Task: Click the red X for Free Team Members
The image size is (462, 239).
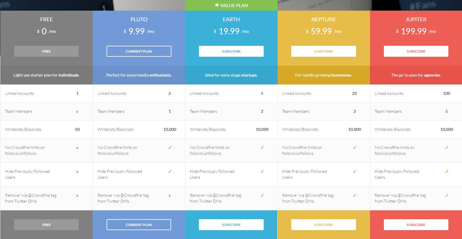Action: (77, 112)
